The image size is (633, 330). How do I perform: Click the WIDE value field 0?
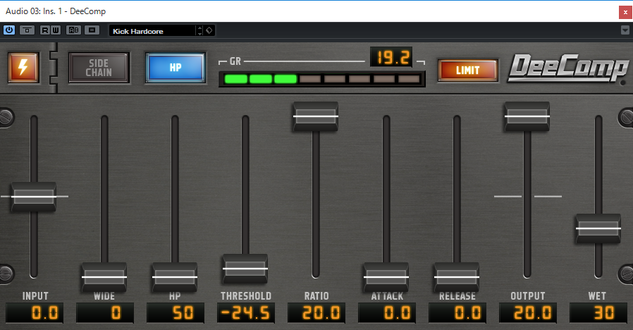tap(105, 313)
